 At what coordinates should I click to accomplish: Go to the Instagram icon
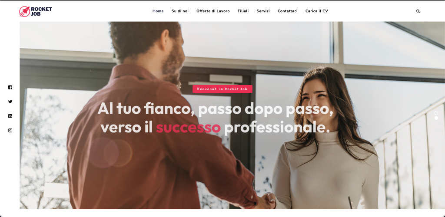10,131
